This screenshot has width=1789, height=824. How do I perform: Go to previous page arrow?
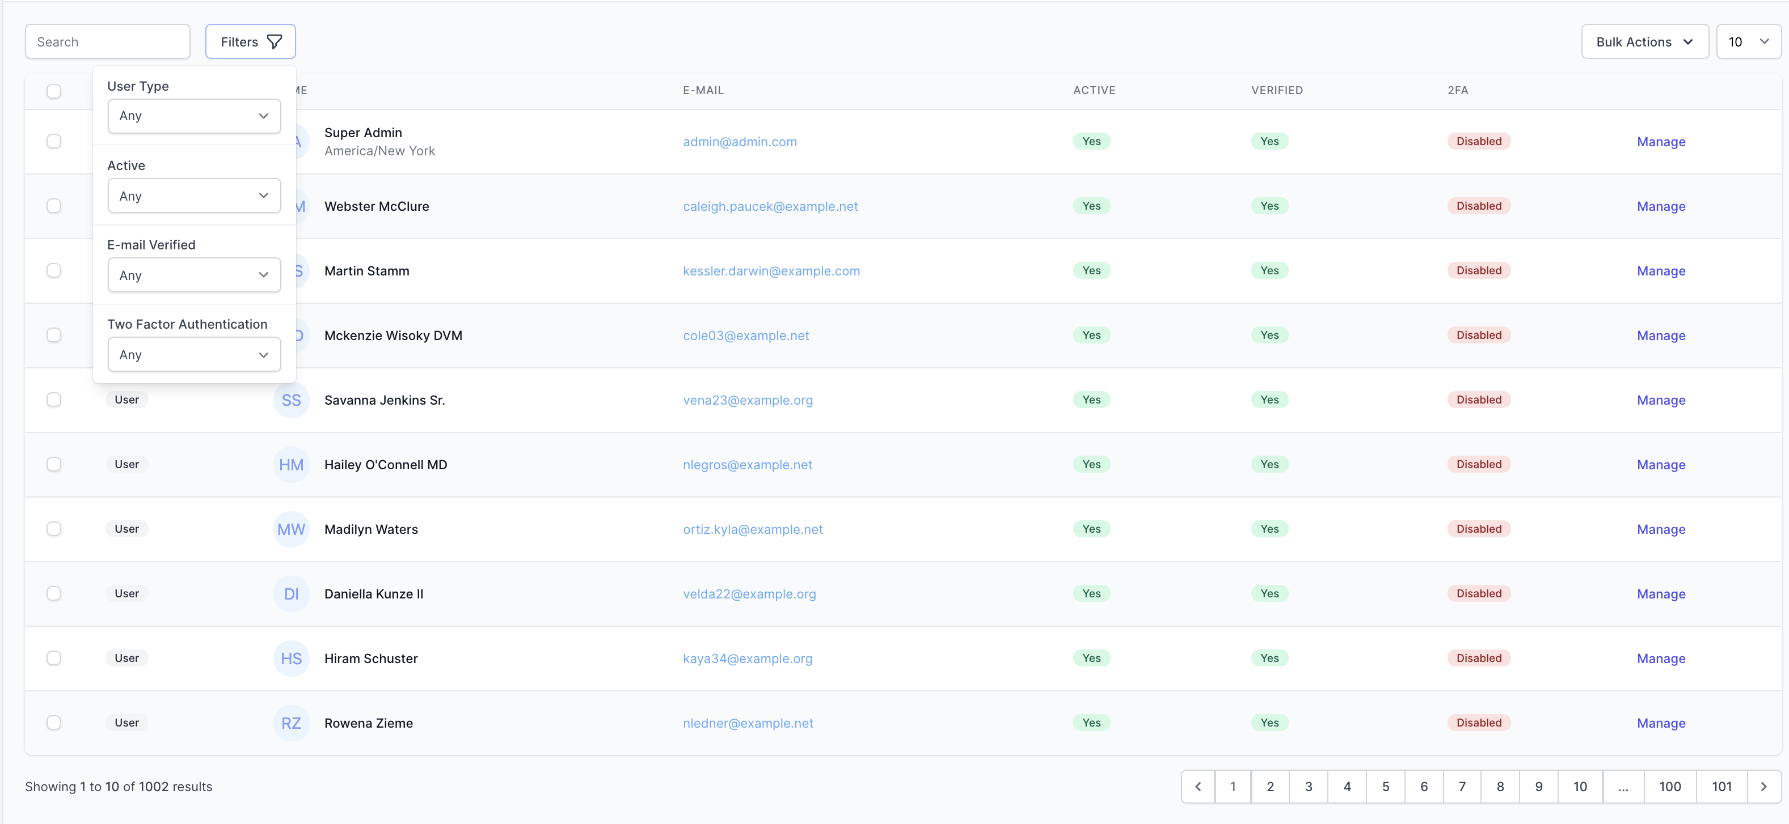tap(1198, 787)
